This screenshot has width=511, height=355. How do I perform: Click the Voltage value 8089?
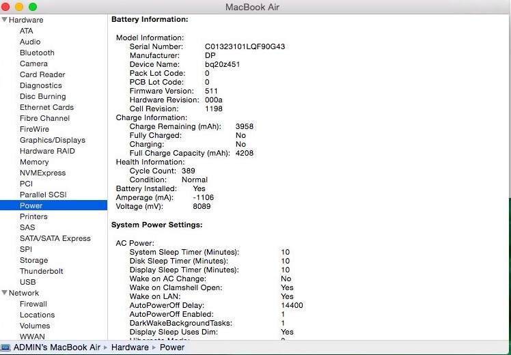[202, 206]
